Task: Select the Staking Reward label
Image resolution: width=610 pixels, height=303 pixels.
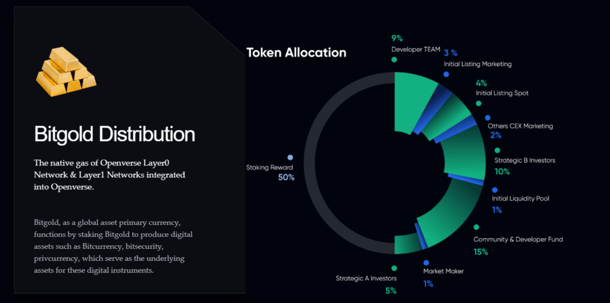Action: [269, 168]
